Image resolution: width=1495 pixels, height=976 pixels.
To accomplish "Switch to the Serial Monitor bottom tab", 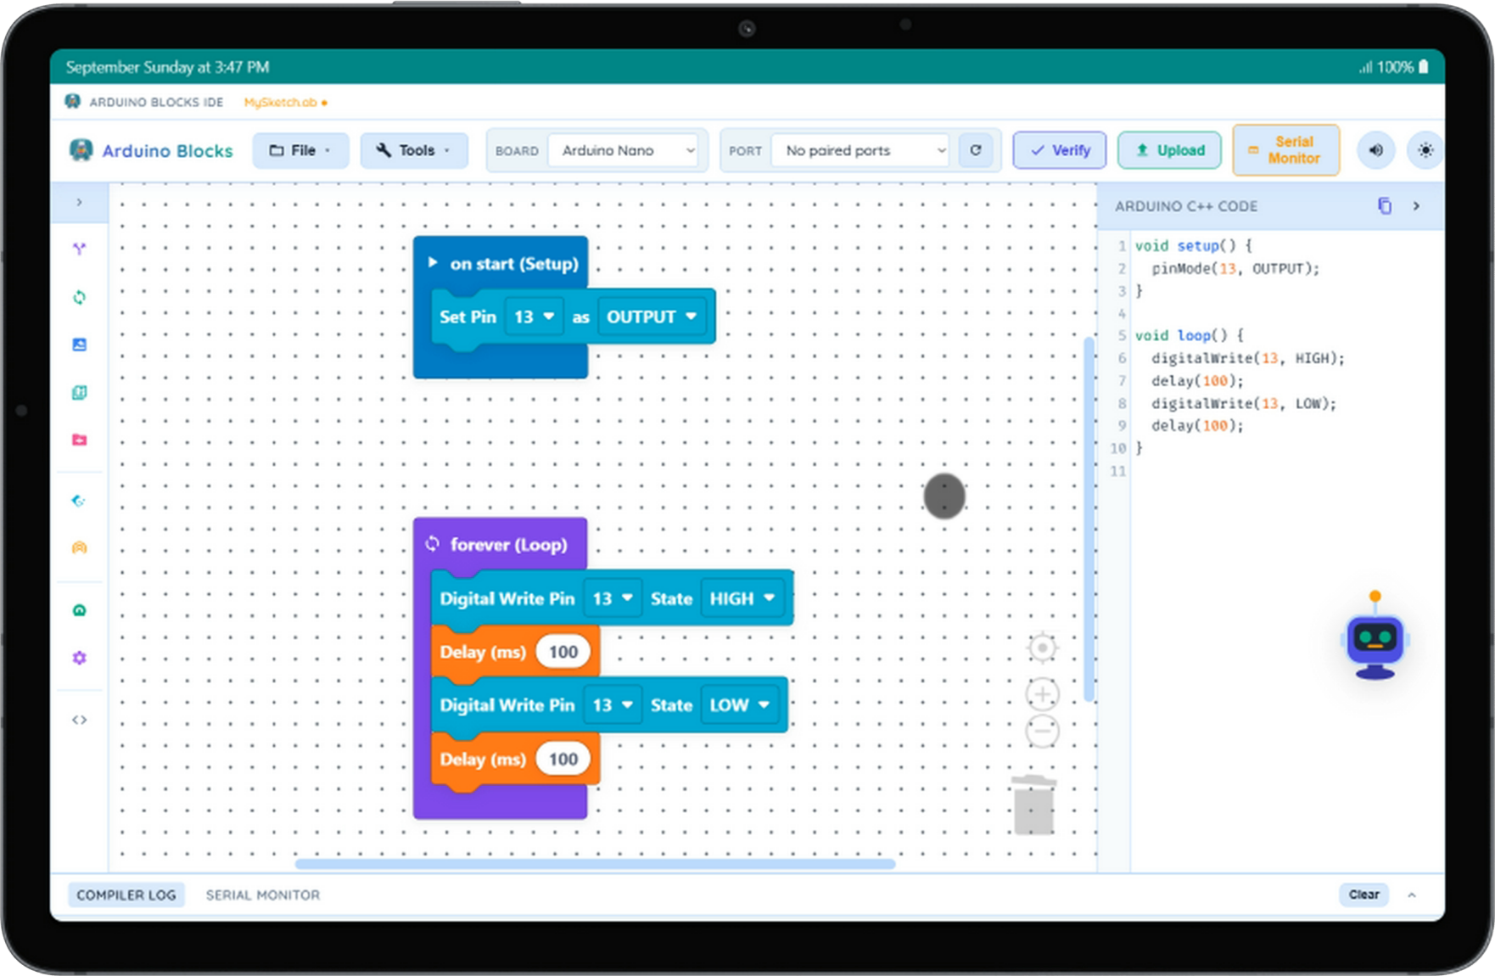I will pos(263,895).
